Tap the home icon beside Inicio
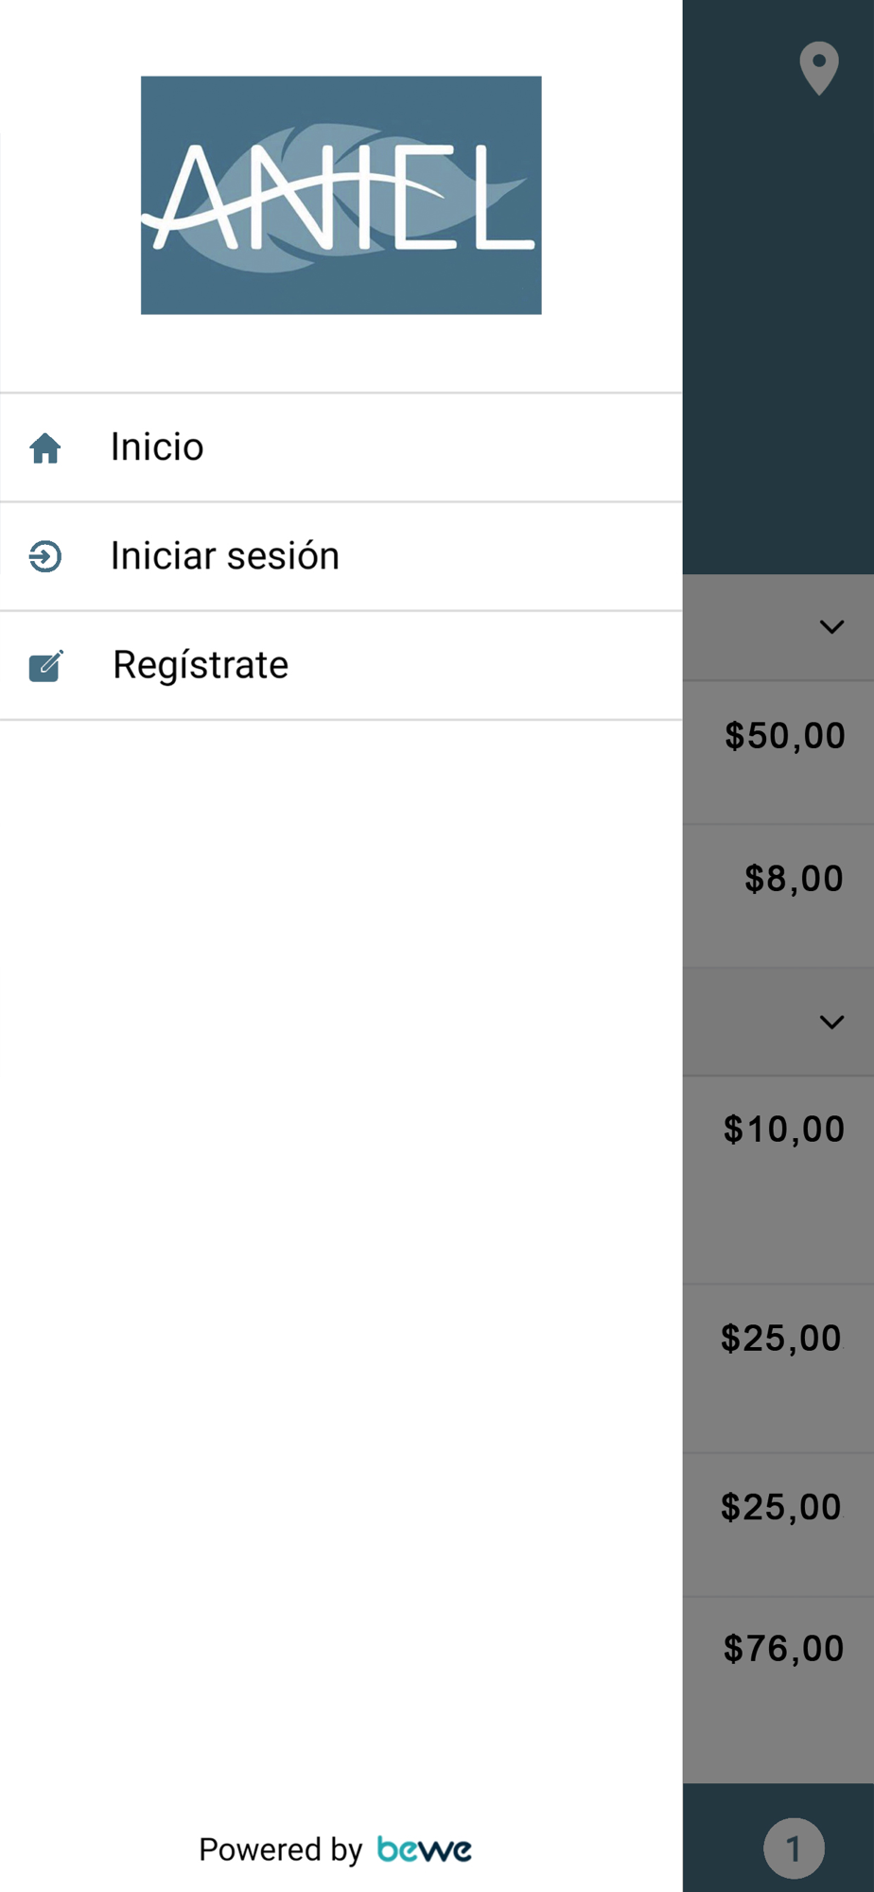The height and width of the screenshot is (1892, 874). pos(45,447)
